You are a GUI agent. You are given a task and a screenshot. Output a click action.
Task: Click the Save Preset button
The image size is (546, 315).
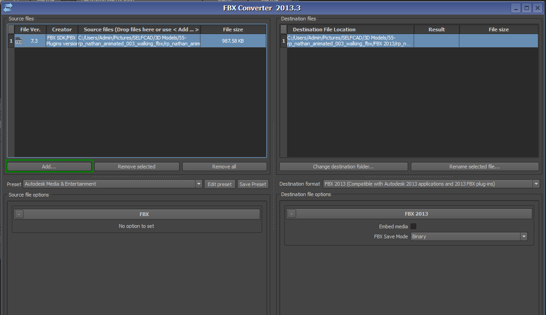click(253, 184)
